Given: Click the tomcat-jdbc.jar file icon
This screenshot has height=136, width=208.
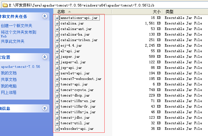Looking at the screenshot, I should click(57, 118).
